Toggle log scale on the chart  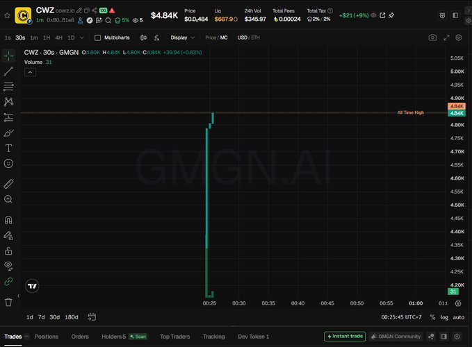[444, 317]
